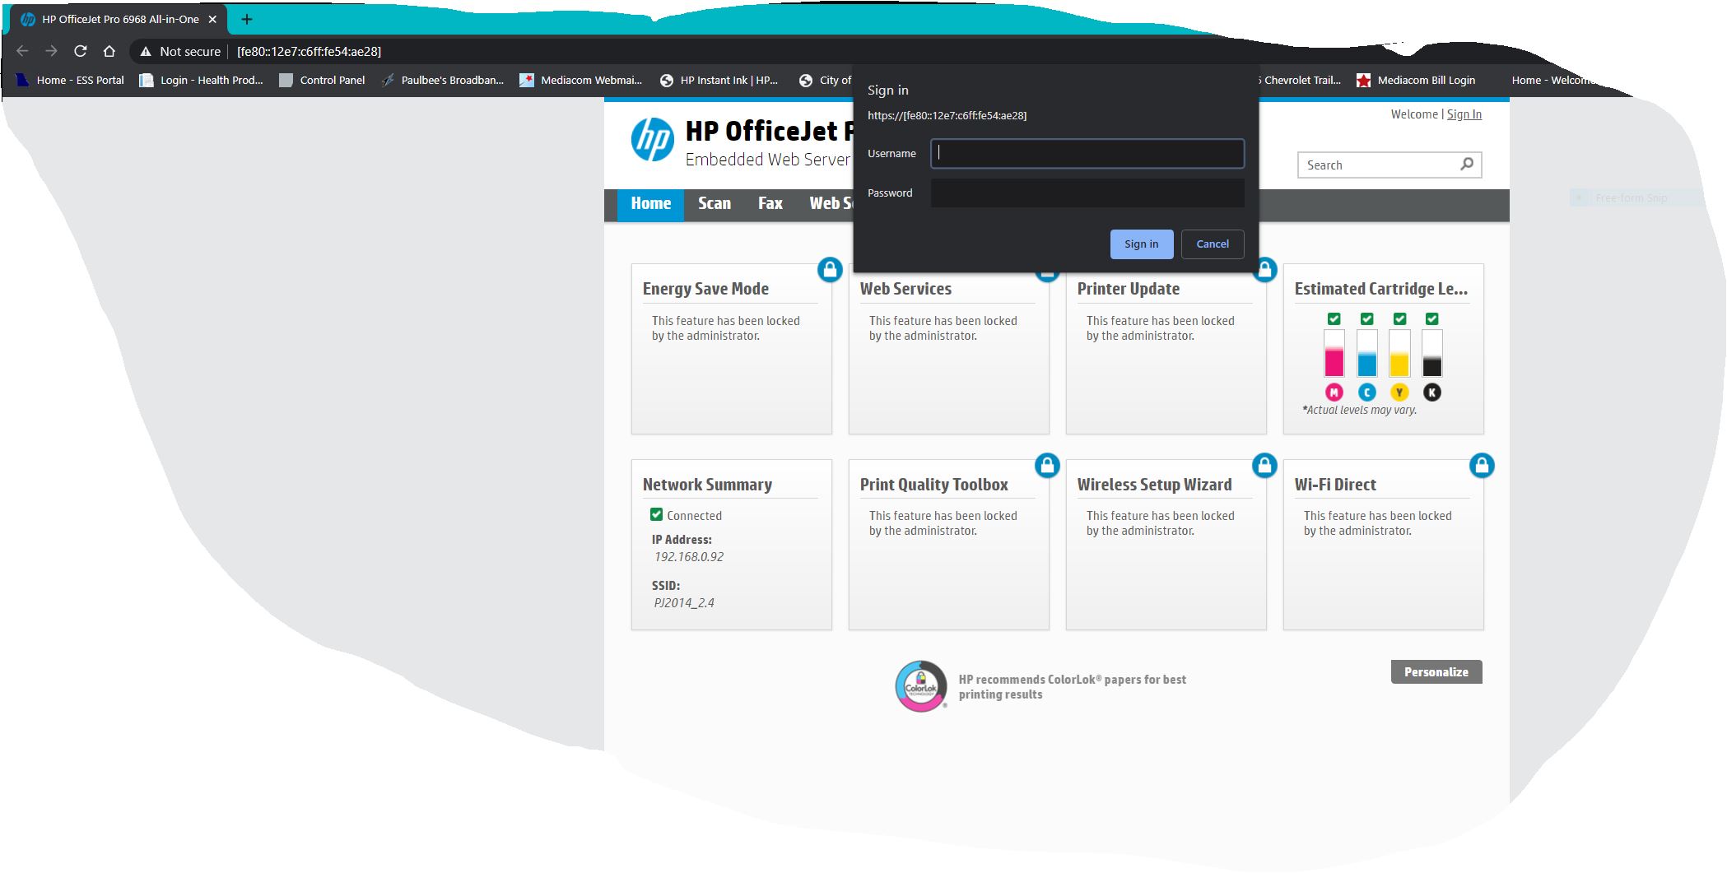Click the address bar showing fe80::12e7:c6ff:fe54:ae28
The image size is (1727, 873).
(309, 51)
